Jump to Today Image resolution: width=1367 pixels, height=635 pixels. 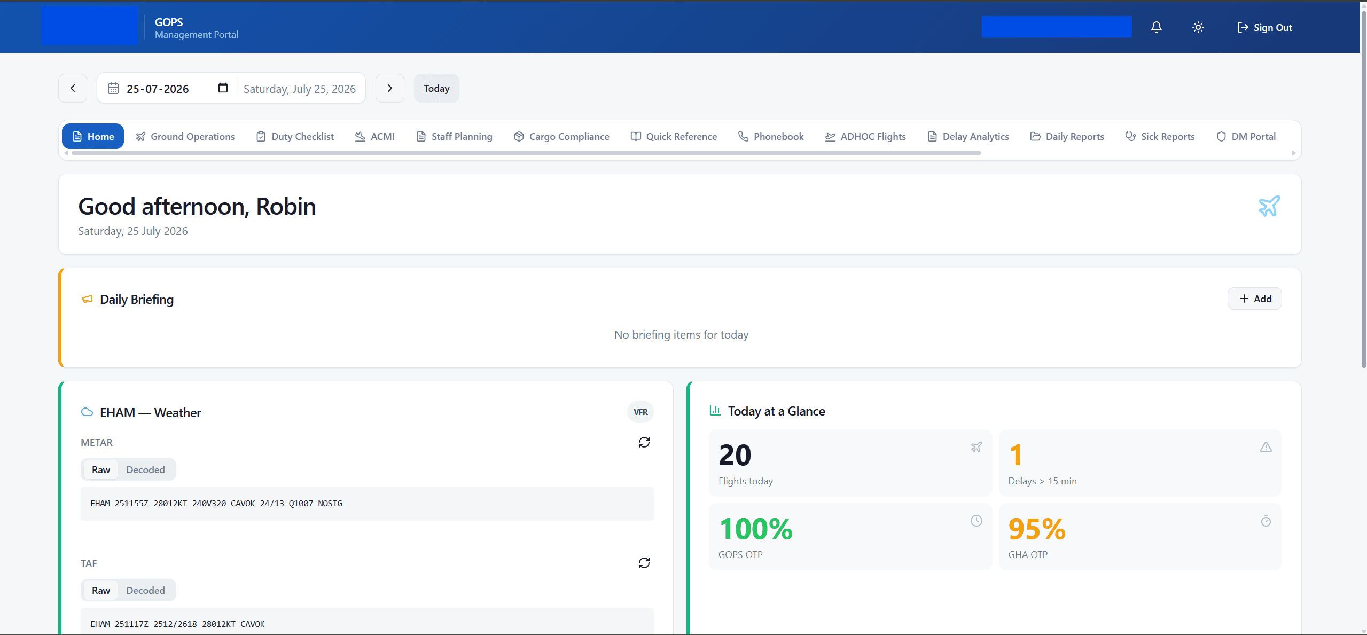click(x=436, y=88)
